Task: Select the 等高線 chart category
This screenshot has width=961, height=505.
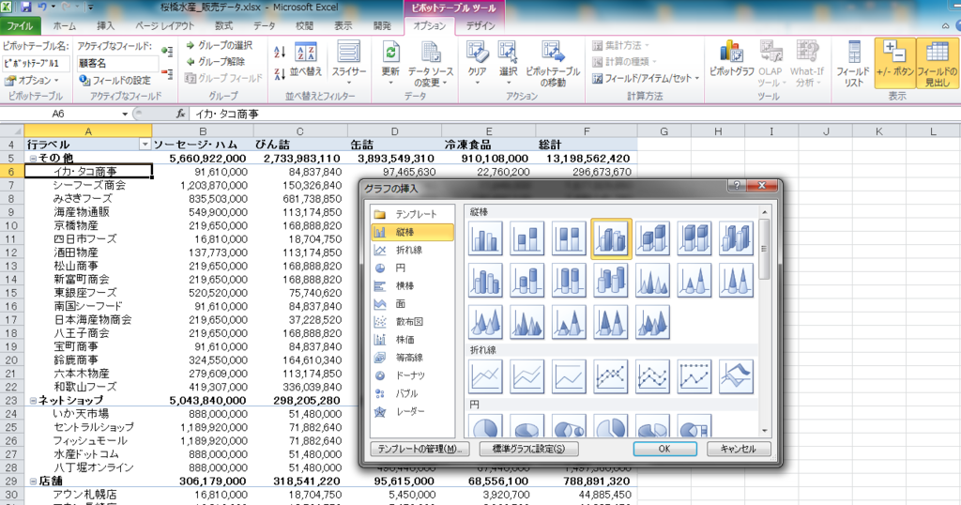Action: (413, 358)
